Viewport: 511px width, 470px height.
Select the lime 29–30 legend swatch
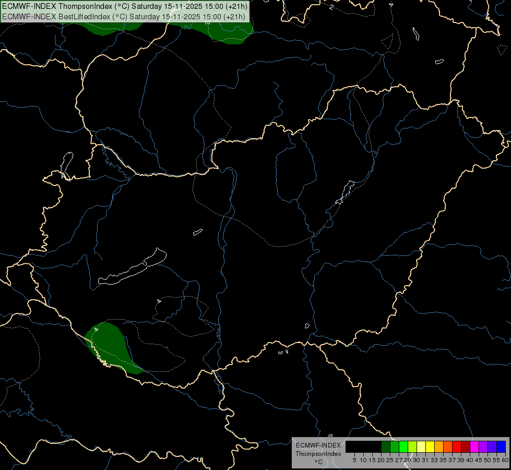[412, 446]
